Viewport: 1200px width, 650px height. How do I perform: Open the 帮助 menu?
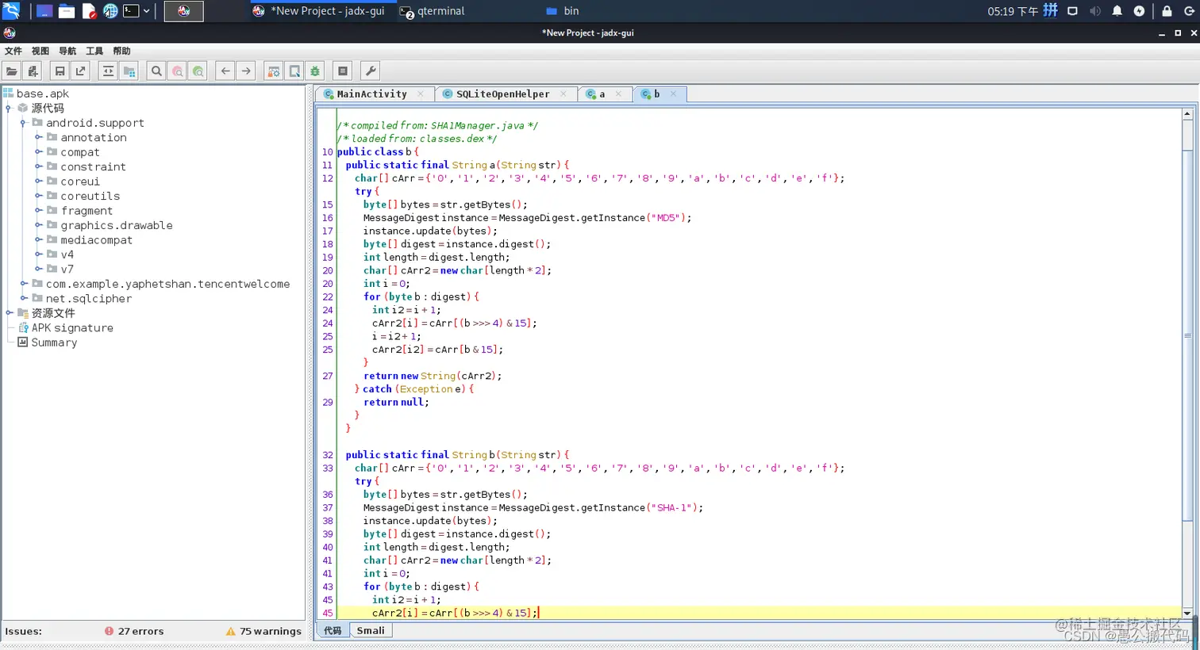click(x=121, y=51)
